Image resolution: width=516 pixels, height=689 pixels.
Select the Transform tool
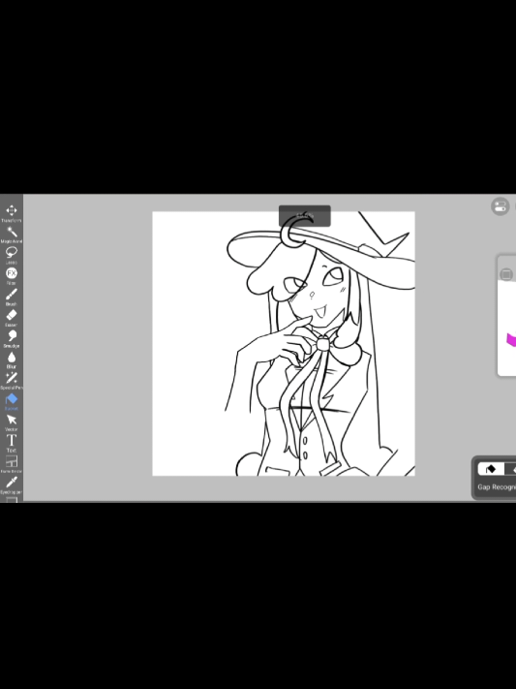pyautogui.click(x=12, y=212)
